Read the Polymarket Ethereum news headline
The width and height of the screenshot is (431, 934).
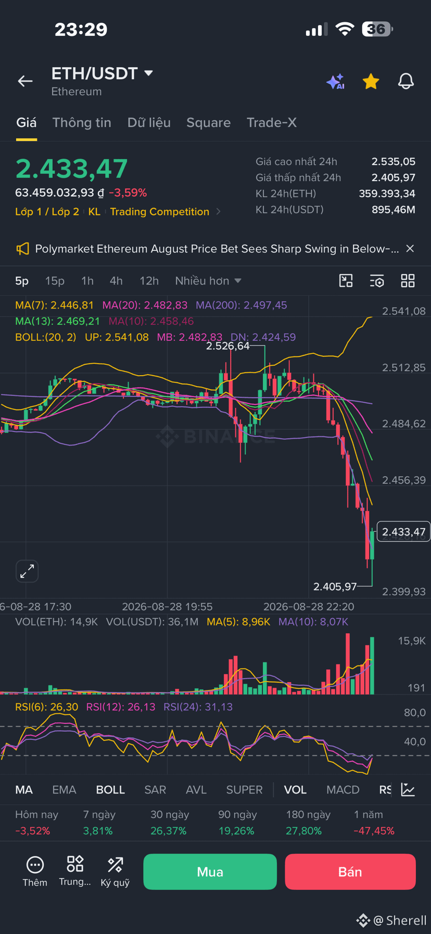pos(217,249)
